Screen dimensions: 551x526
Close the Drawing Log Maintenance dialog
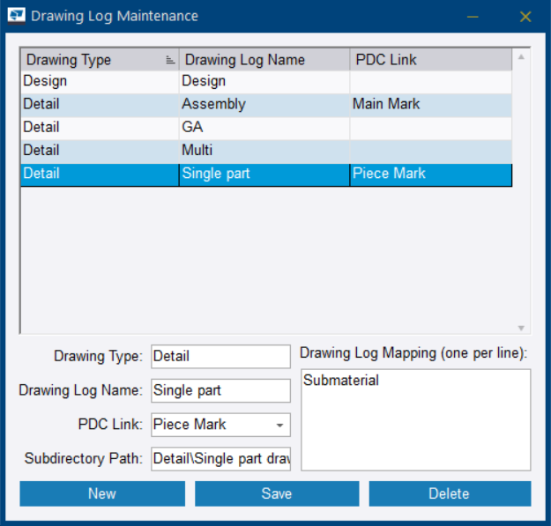coord(525,17)
